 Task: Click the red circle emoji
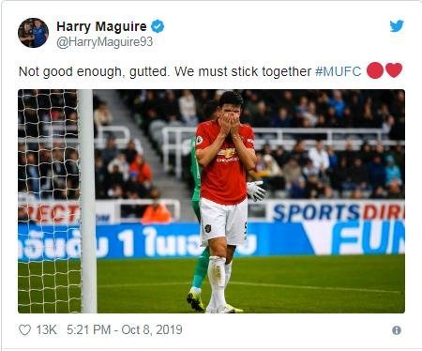coord(375,70)
